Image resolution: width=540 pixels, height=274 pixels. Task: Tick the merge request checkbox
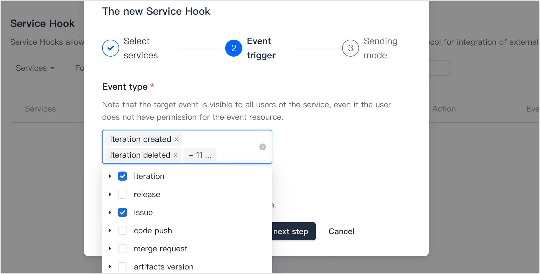click(123, 249)
